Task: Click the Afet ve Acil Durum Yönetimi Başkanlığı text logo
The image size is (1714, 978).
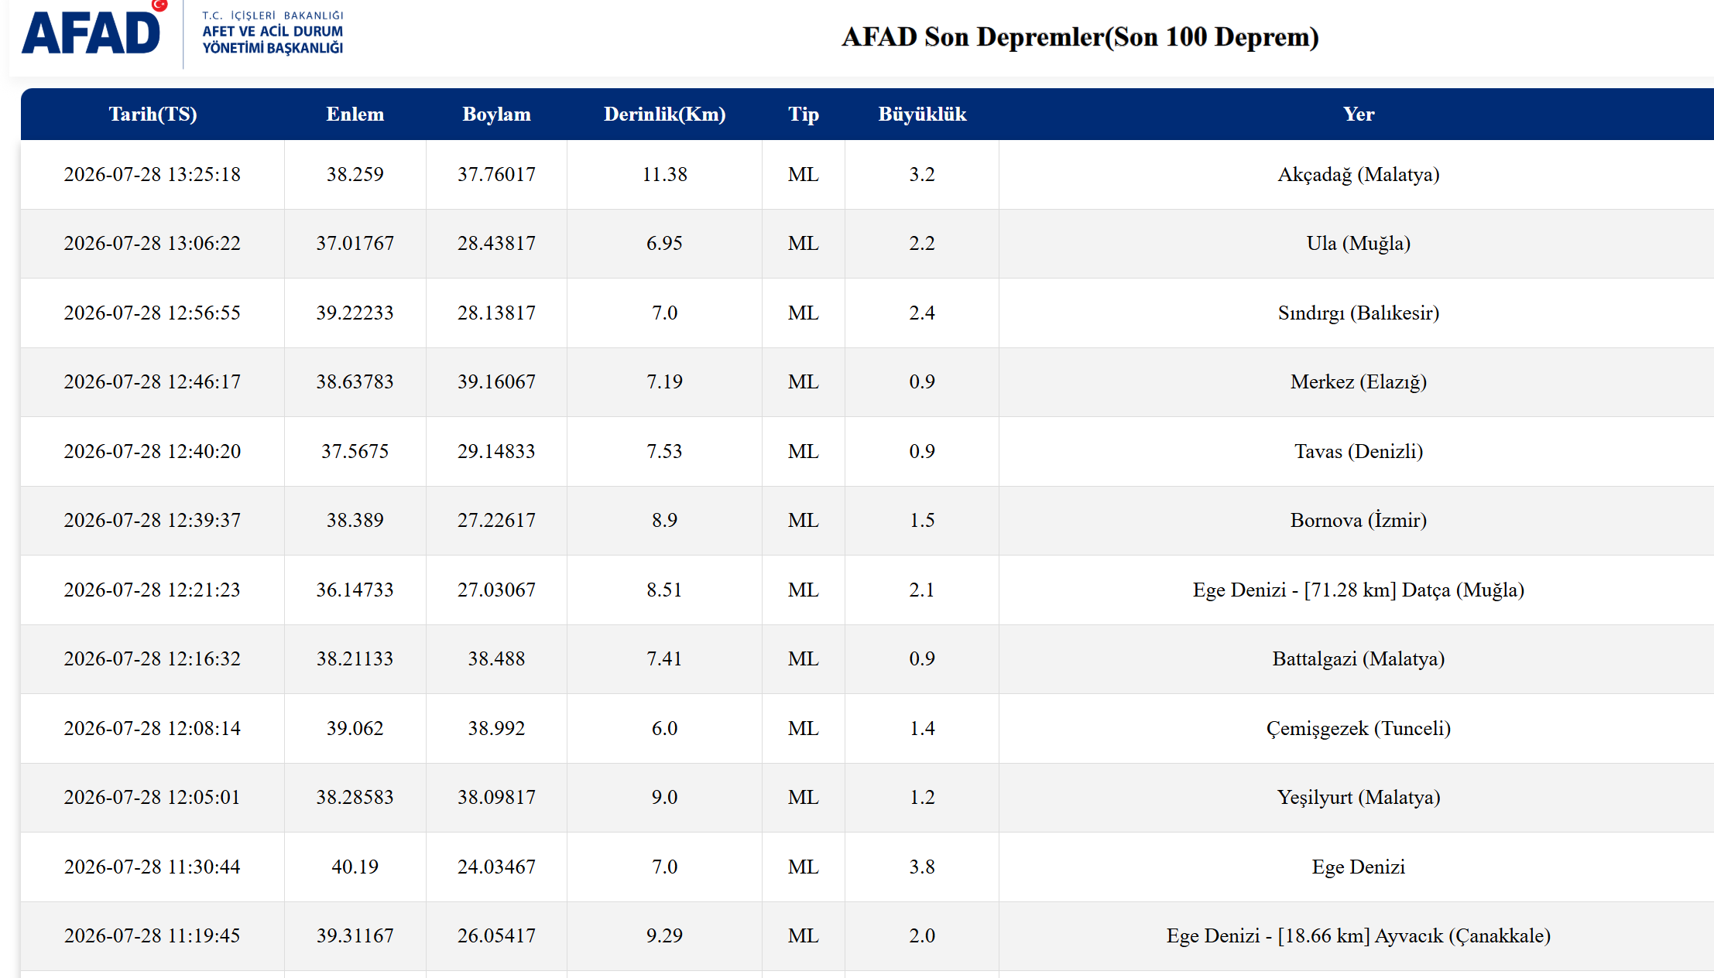Action: (273, 32)
